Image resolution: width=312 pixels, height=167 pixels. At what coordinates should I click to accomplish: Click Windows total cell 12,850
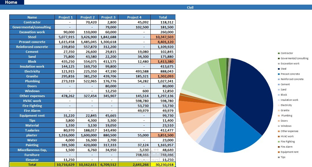[163, 91]
